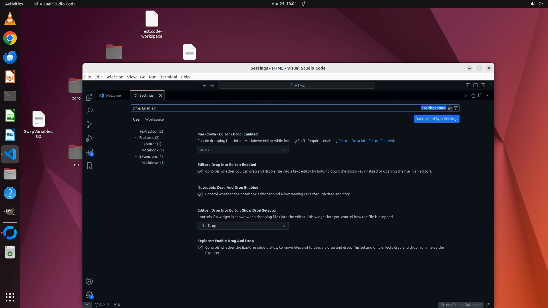Open the Explorer view in activity bar
The height and width of the screenshot is (308, 548).
coord(89,97)
